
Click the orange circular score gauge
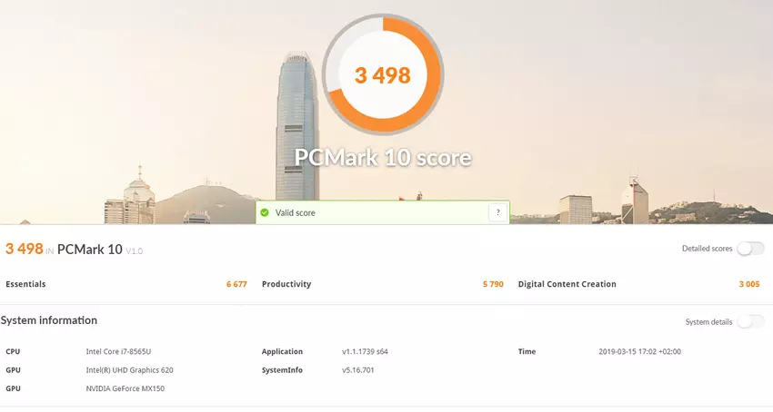pyautogui.click(x=383, y=74)
